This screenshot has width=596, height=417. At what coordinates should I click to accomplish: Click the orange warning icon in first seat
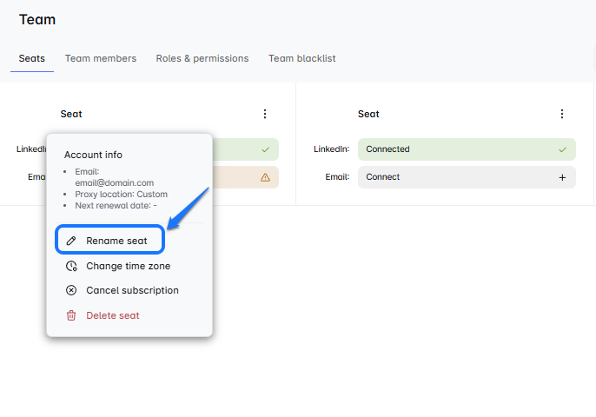tap(265, 177)
